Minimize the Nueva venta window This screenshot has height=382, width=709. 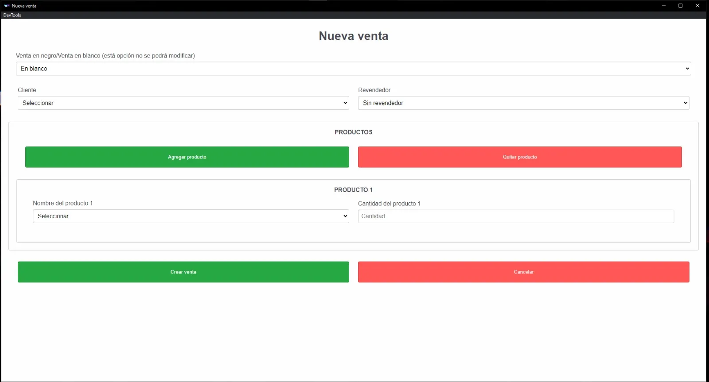point(664,6)
